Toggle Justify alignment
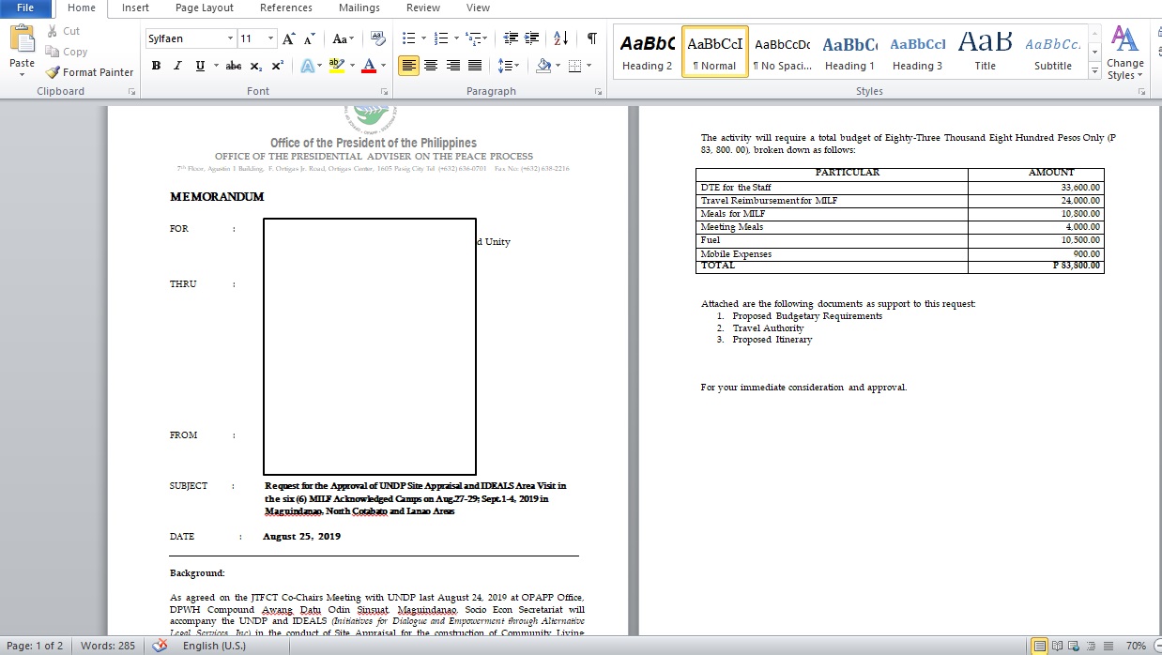This screenshot has width=1162, height=655. (x=475, y=66)
